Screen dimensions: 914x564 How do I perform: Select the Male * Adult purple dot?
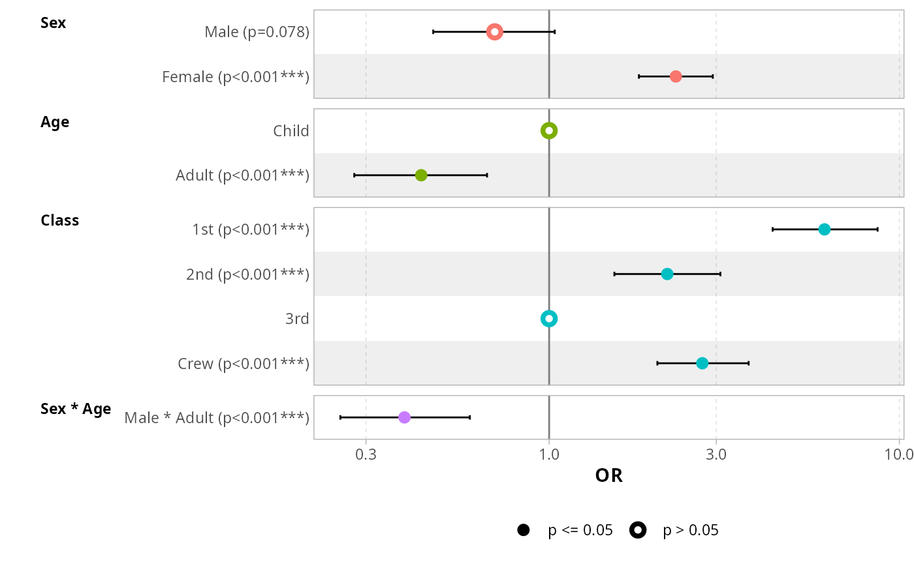point(404,417)
